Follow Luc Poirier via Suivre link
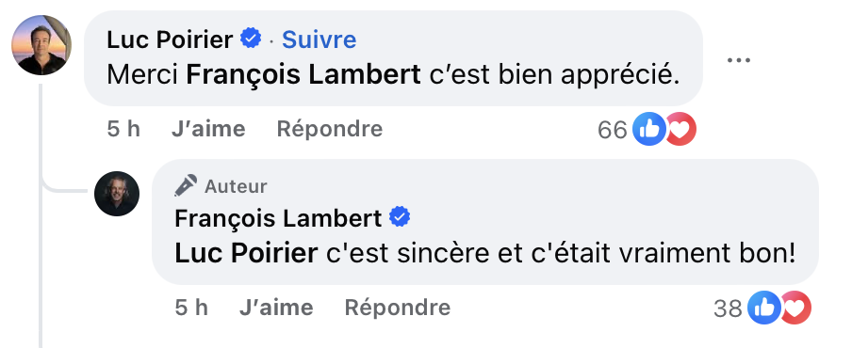852x348 pixels. coord(319,40)
